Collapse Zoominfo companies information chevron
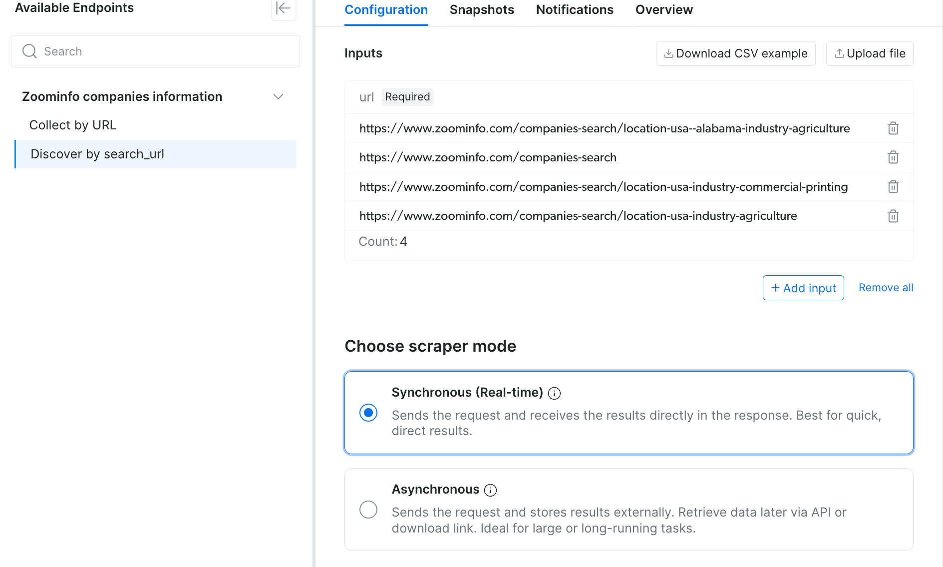 tap(278, 97)
